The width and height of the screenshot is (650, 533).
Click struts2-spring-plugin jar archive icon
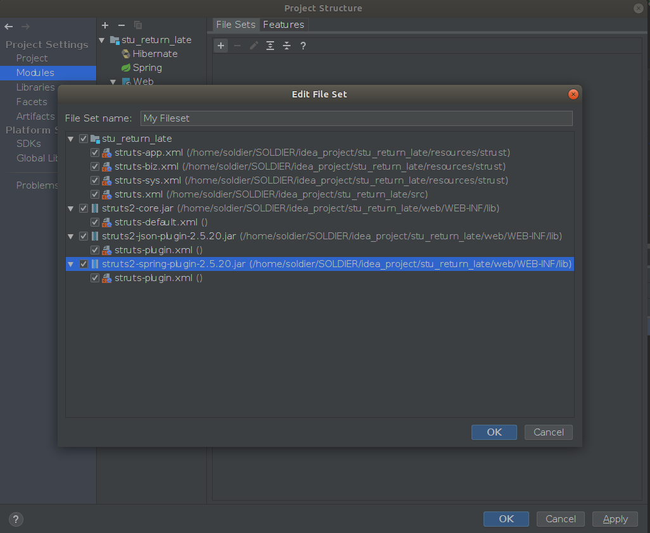click(95, 264)
